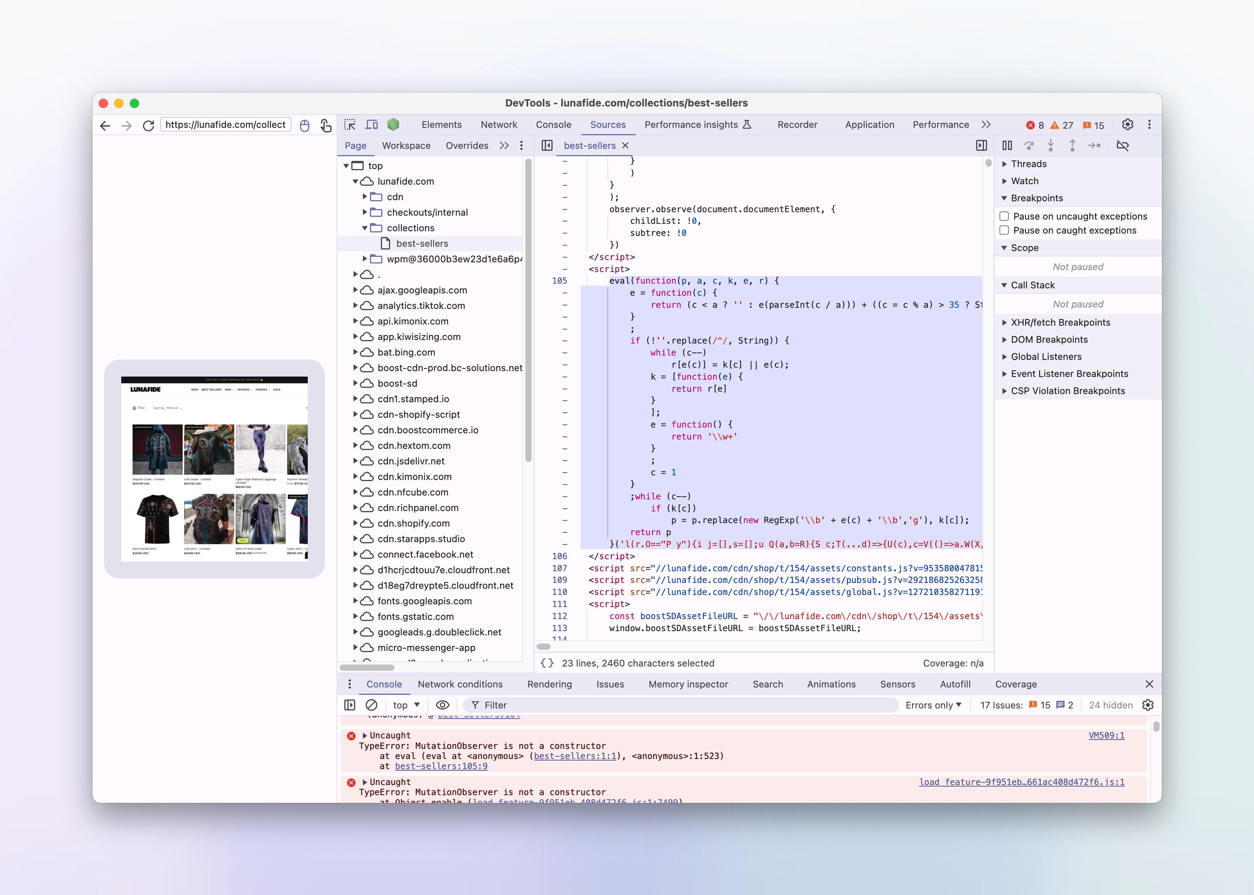
Task: Open the best-sellers:105:9 source link
Action: [441, 766]
